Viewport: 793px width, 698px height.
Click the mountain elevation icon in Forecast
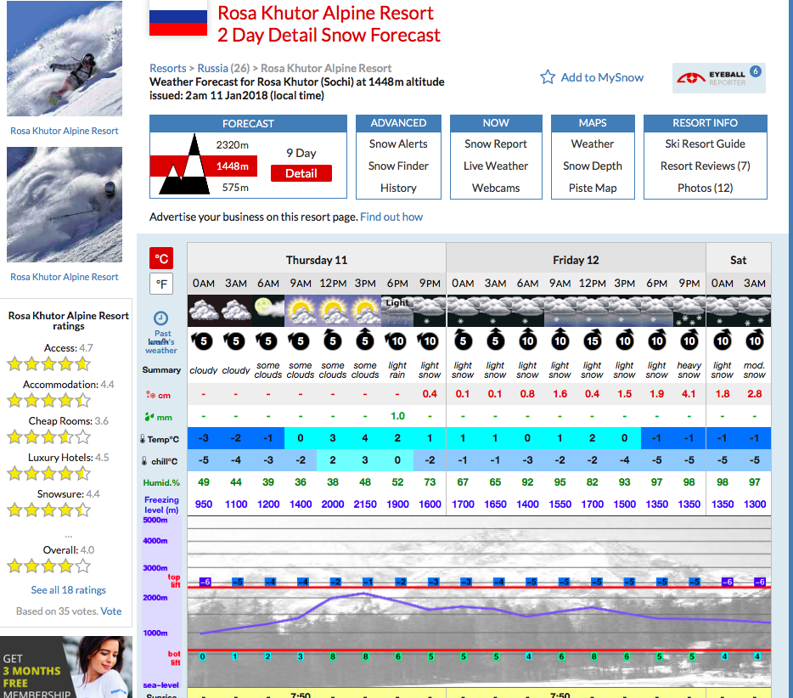pos(185,165)
